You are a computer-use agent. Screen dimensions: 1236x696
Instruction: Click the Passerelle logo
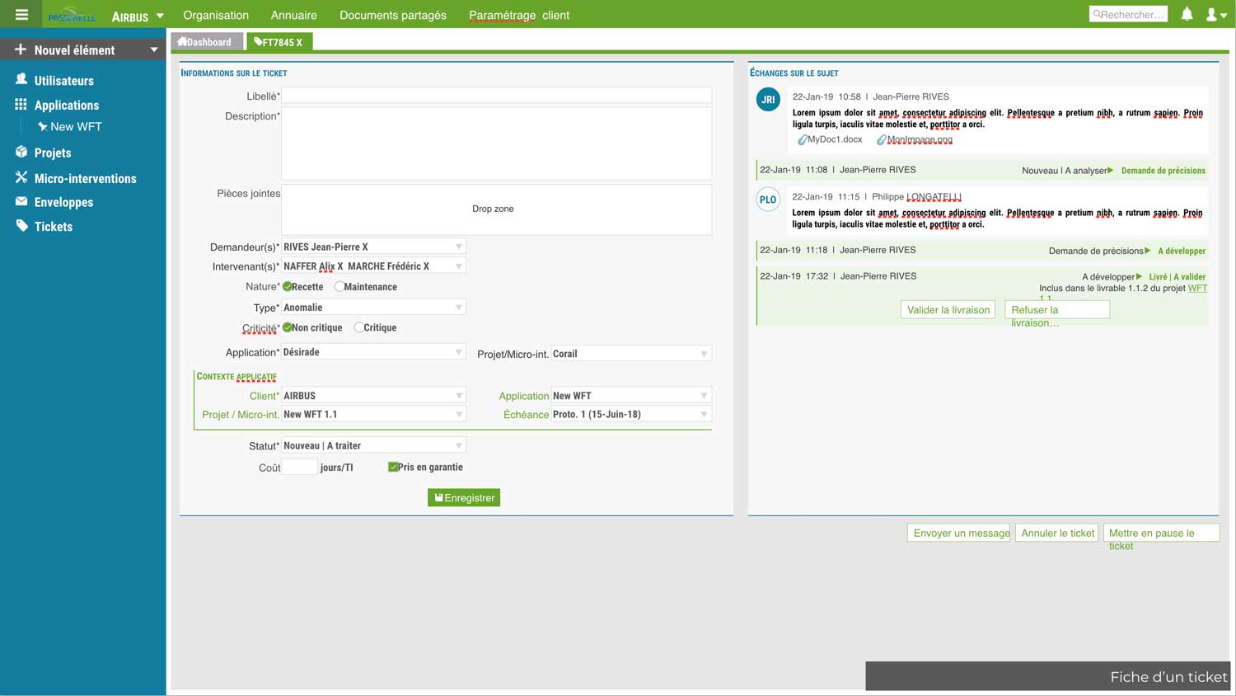click(73, 15)
